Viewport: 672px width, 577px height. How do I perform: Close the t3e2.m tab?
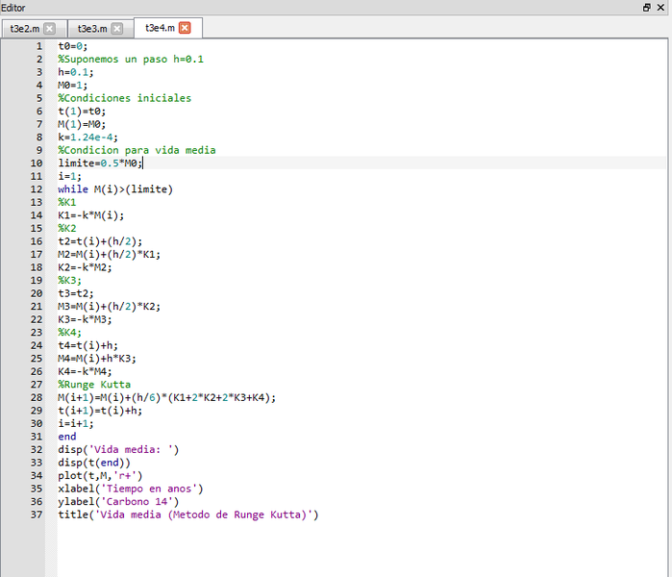50,29
